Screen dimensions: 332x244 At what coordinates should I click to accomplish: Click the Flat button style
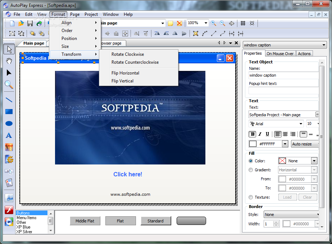pos(120,221)
